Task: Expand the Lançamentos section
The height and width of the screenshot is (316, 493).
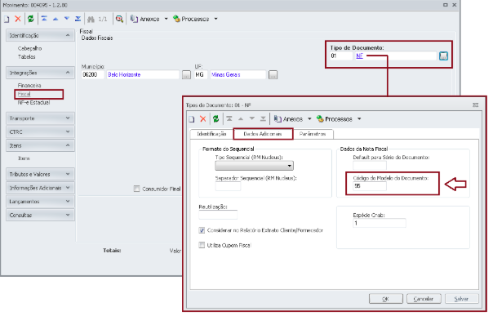Action: point(40,201)
